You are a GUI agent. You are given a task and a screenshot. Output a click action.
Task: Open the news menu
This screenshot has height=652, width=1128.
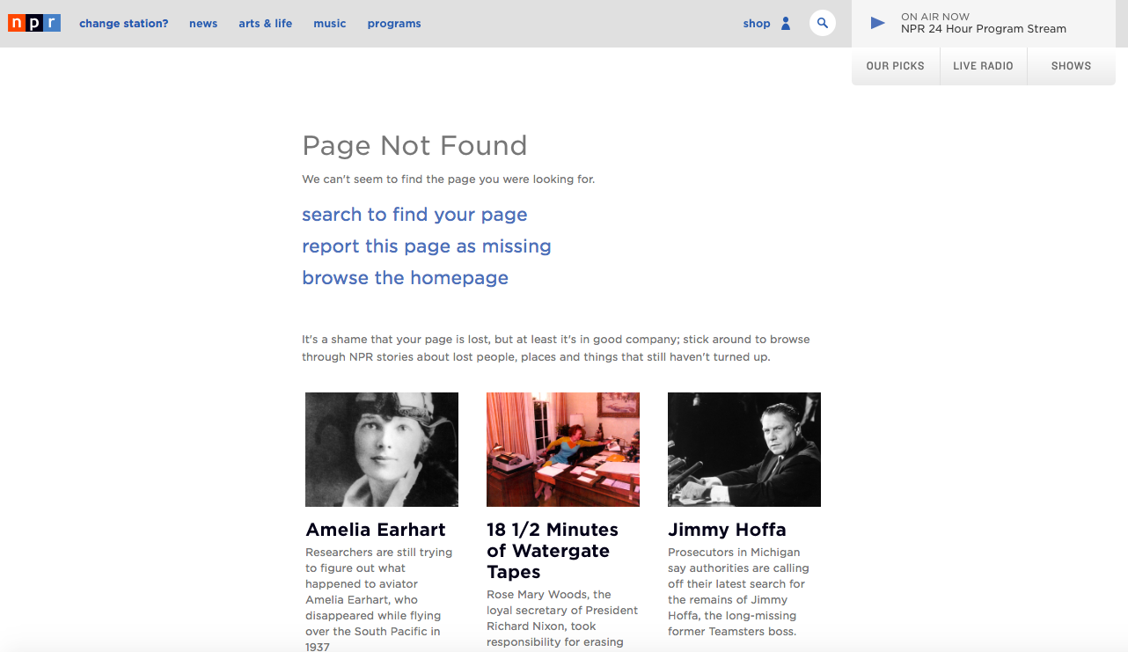click(203, 24)
